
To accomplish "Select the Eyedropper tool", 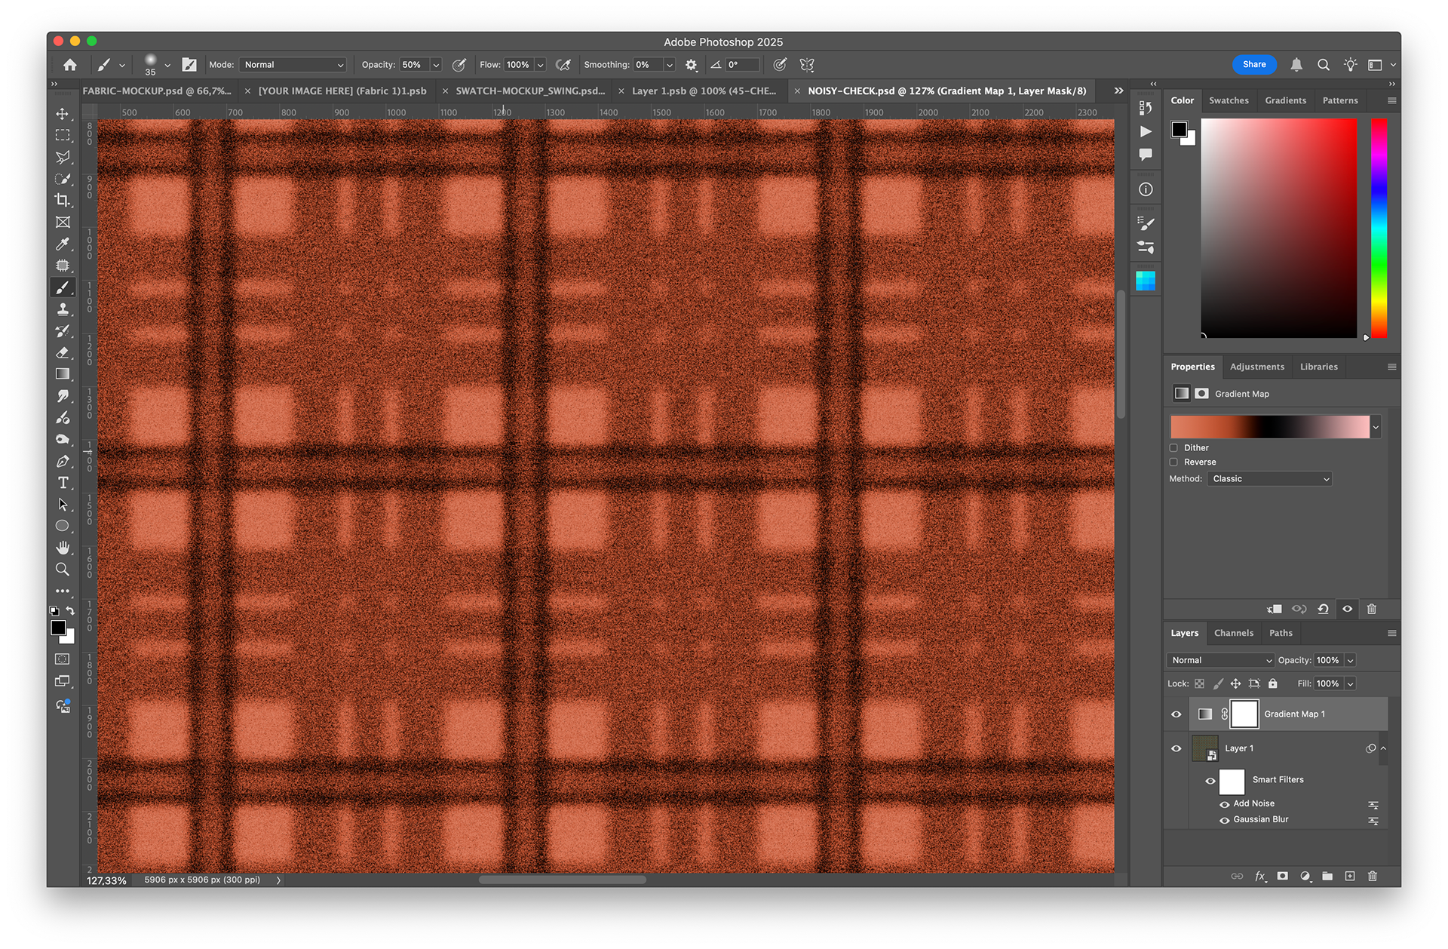I will [x=63, y=244].
